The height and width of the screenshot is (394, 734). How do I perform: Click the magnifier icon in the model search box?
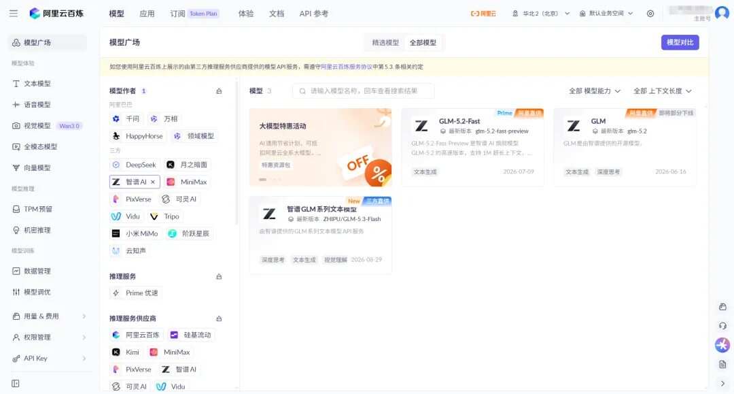point(302,91)
